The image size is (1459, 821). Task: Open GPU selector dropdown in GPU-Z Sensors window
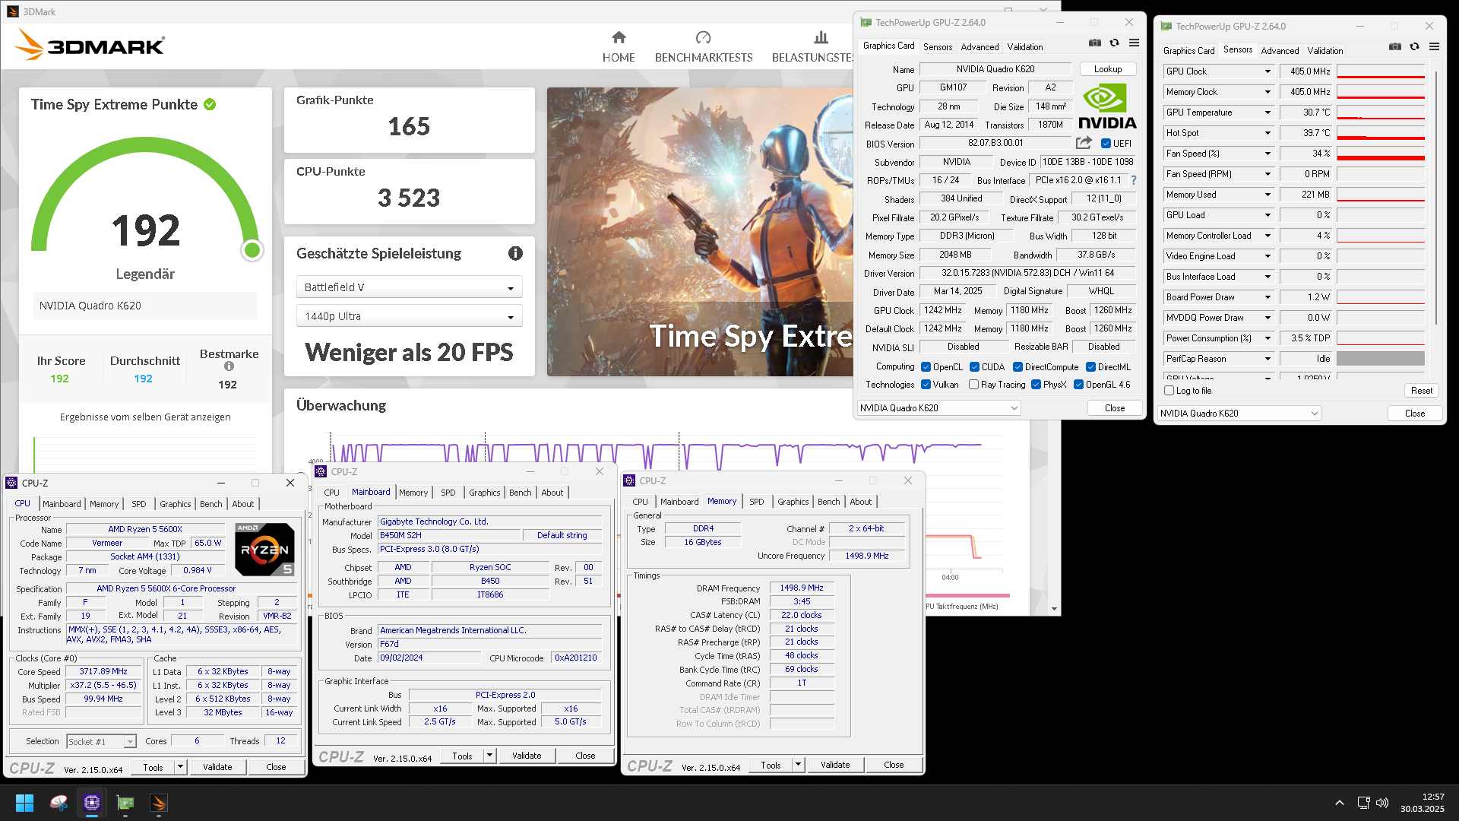[1239, 414]
